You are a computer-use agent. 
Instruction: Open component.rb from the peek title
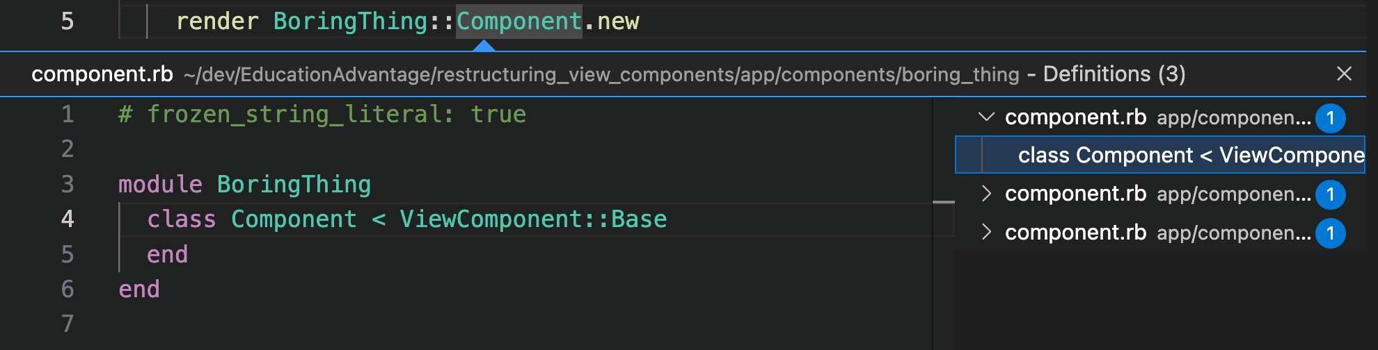coord(102,74)
